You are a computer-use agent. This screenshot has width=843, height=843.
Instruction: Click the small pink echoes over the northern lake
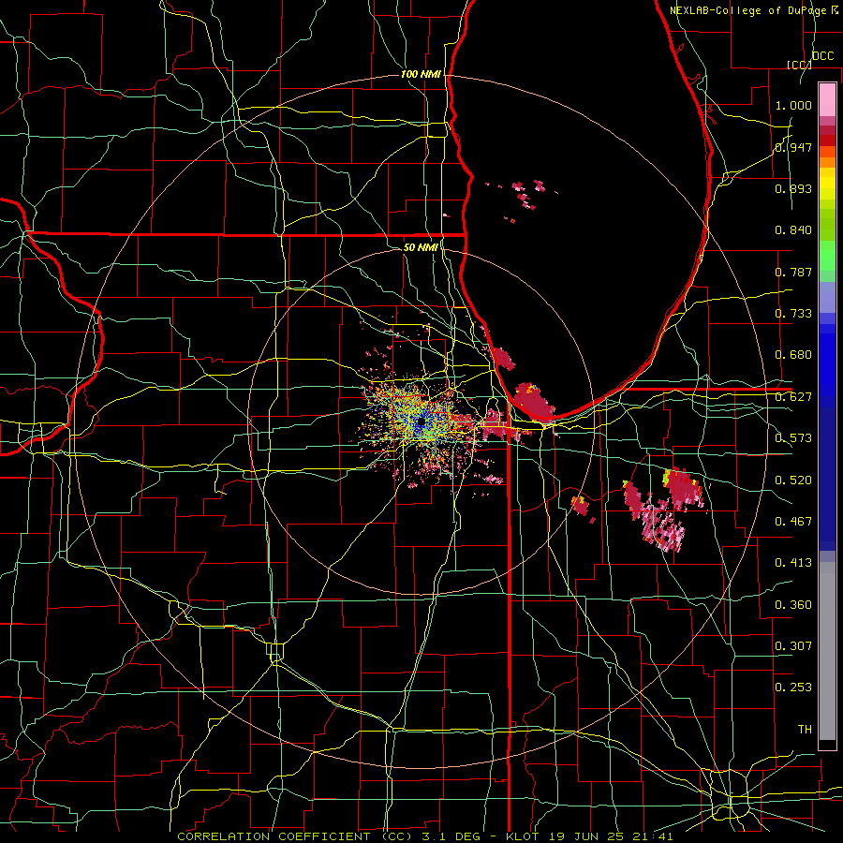click(525, 197)
